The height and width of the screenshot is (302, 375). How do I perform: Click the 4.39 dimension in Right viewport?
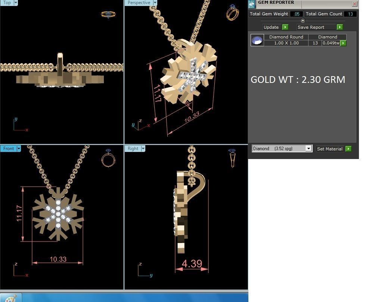click(192, 264)
